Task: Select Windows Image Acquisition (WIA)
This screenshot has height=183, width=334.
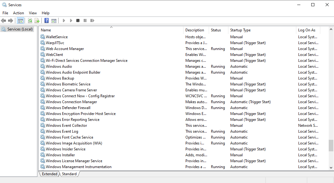Action: pos(74,143)
